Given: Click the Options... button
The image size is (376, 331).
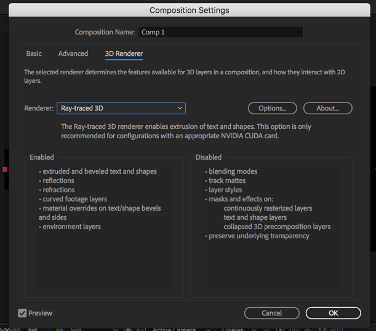Looking at the screenshot, I should tap(272, 108).
